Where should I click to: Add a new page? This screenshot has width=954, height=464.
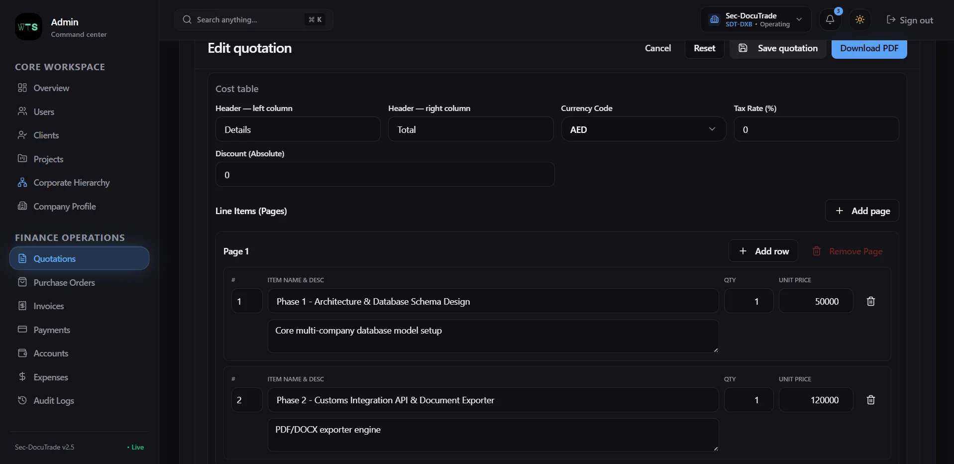[x=862, y=211]
